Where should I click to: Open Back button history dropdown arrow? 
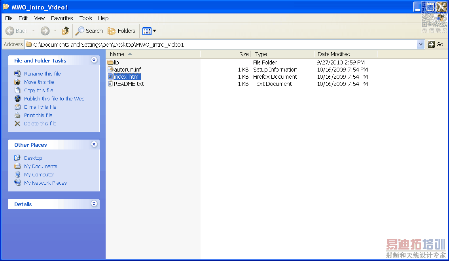pyautogui.click(x=33, y=30)
